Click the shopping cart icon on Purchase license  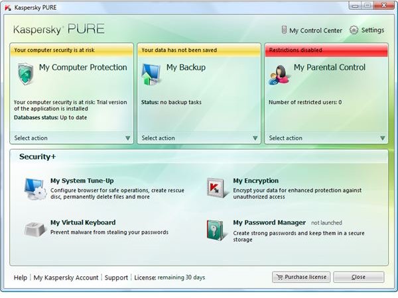[279, 277]
